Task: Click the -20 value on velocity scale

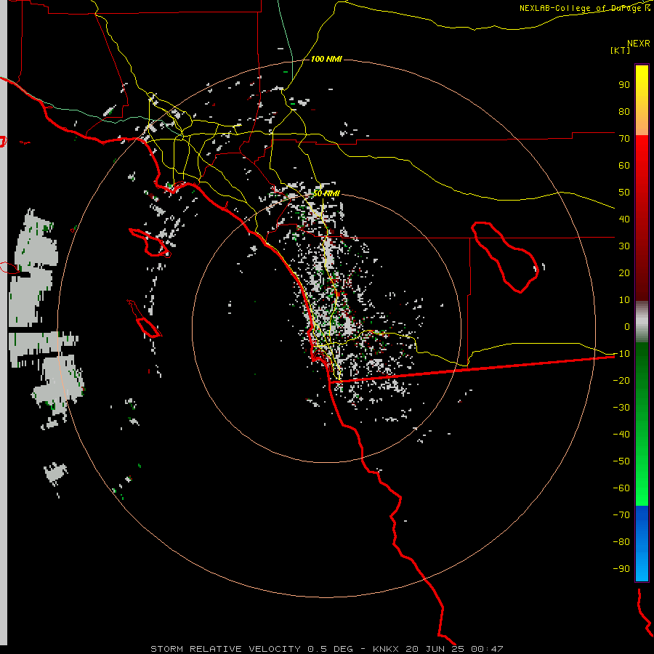Action: [x=621, y=381]
